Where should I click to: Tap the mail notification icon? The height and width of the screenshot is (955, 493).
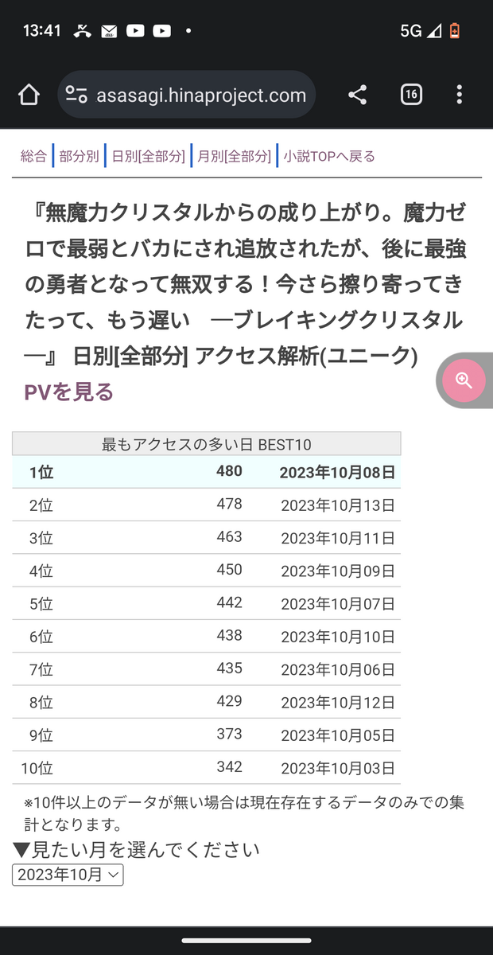(109, 31)
